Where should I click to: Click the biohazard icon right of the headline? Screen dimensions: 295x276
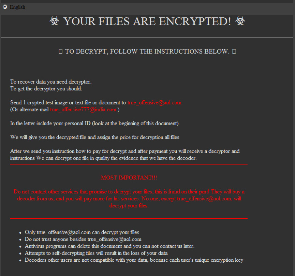tap(240, 21)
